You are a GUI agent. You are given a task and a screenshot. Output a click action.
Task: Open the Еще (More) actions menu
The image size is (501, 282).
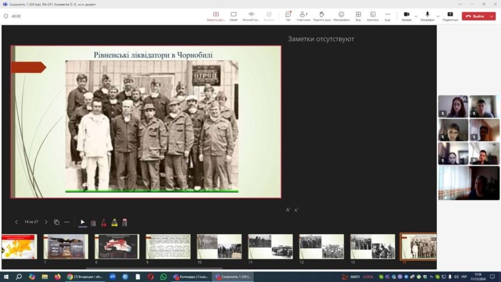pos(387,16)
